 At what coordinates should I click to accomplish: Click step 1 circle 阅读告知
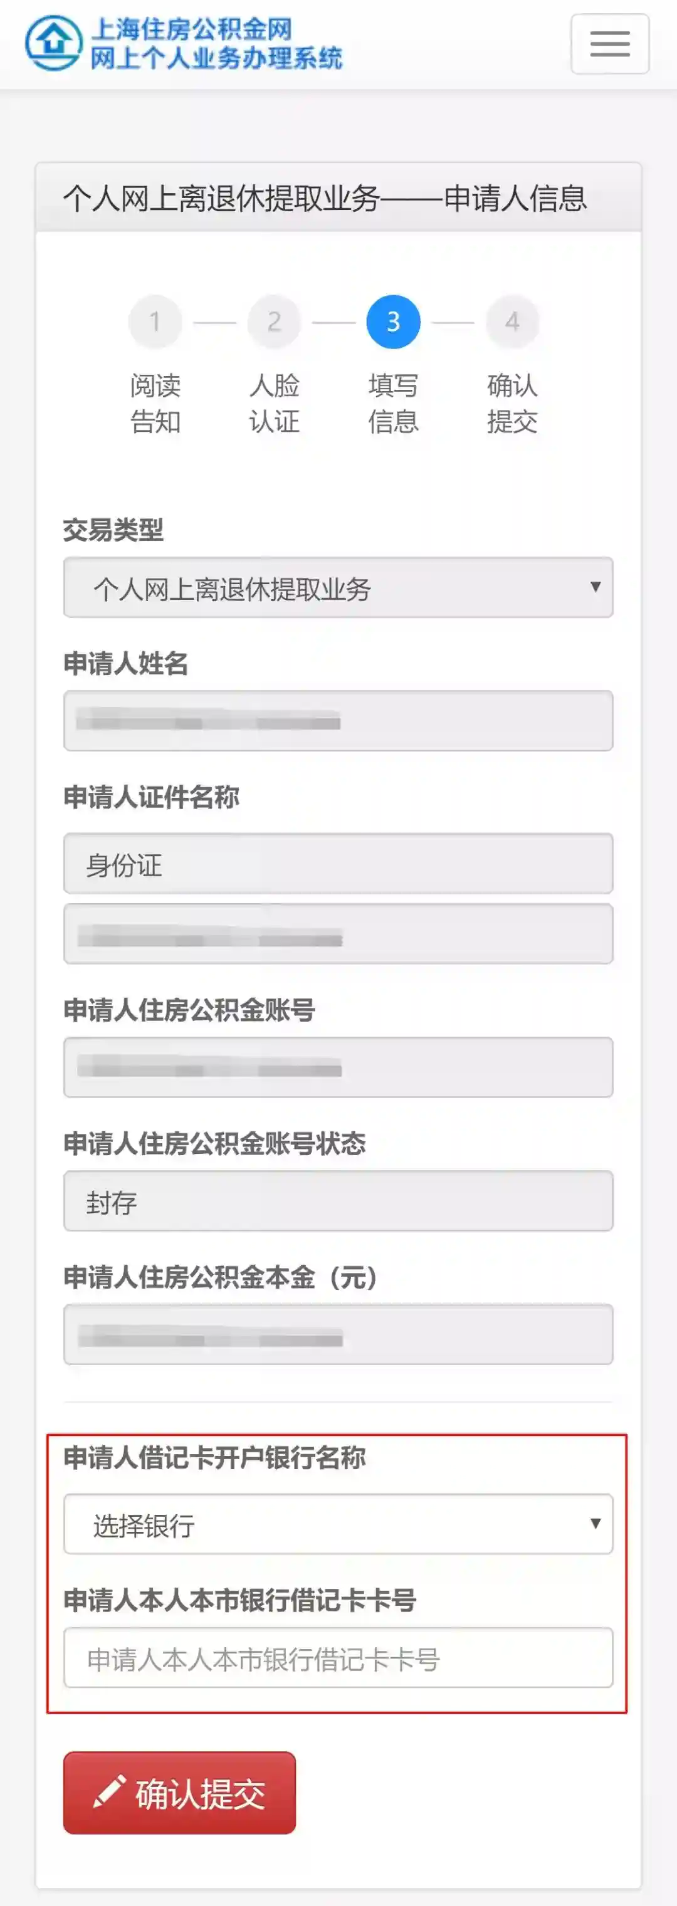point(155,322)
